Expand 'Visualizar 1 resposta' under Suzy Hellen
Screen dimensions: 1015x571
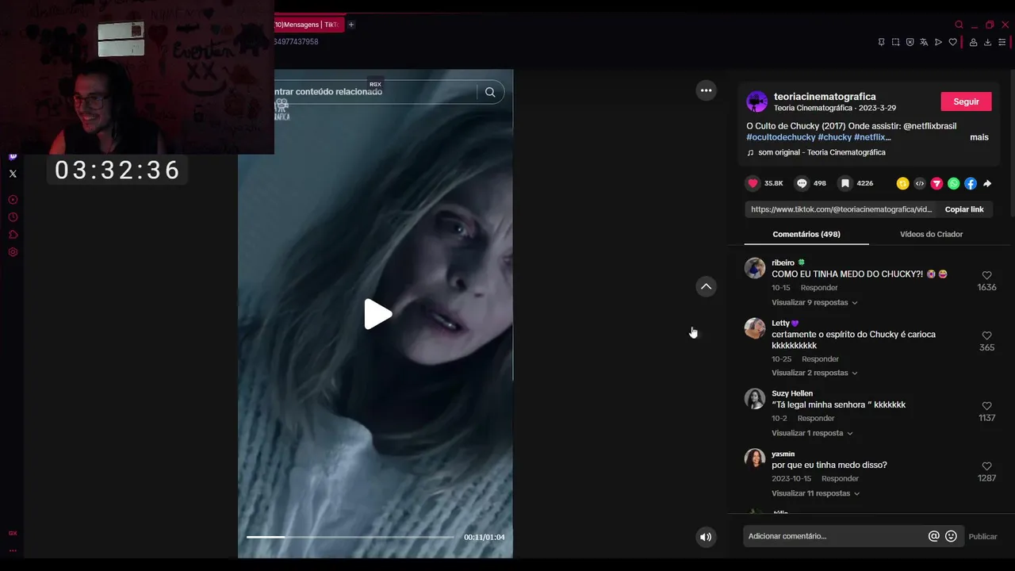(812, 433)
